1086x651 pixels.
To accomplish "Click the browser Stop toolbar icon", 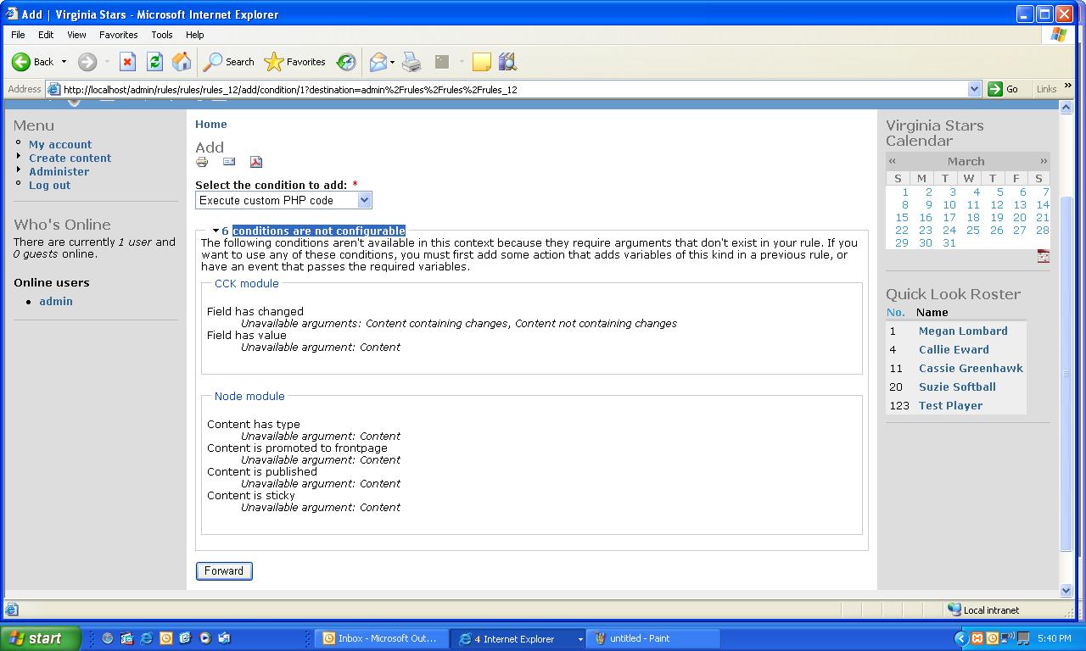I will pyautogui.click(x=127, y=62).
